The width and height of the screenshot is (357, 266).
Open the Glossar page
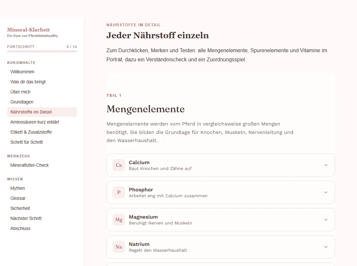pos(42,198)
